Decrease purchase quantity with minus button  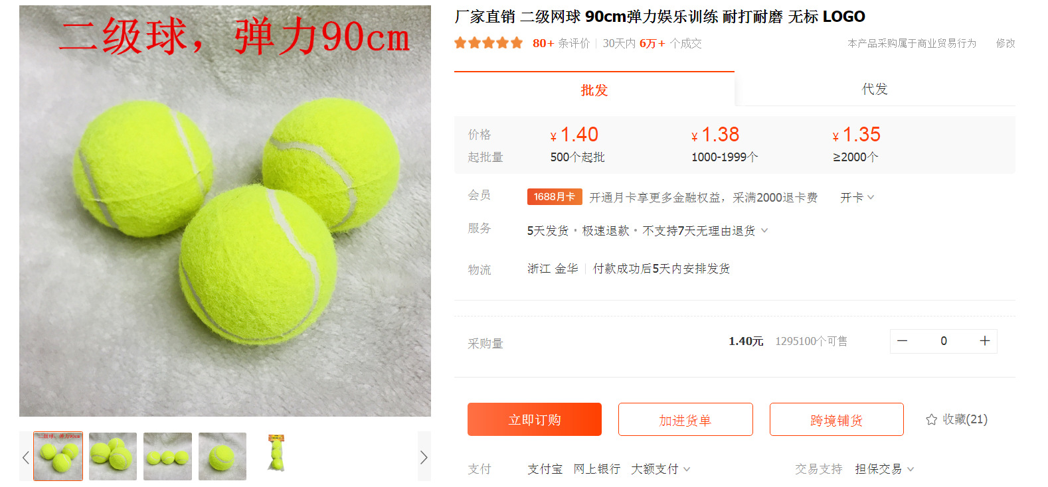click(x=902, y=341)
